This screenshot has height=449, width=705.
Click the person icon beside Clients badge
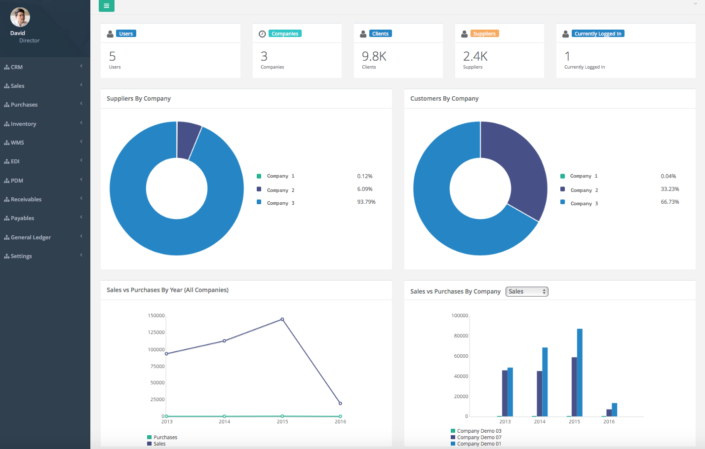[x=363, y=34]
